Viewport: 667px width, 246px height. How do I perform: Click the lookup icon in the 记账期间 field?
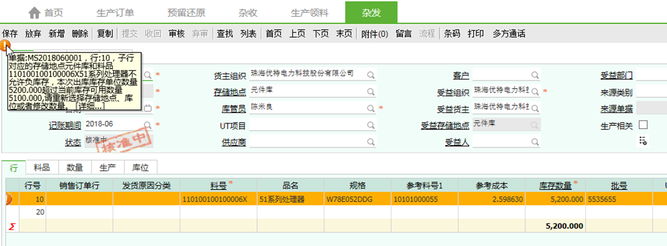[x=148, y=125]
